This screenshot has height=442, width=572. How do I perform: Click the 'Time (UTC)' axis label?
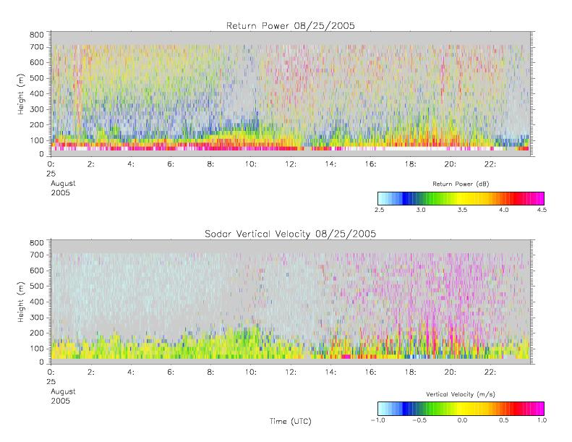[x=291, y=422]
